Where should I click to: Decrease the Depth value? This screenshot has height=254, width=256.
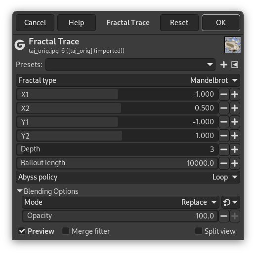tap(224, 149)
